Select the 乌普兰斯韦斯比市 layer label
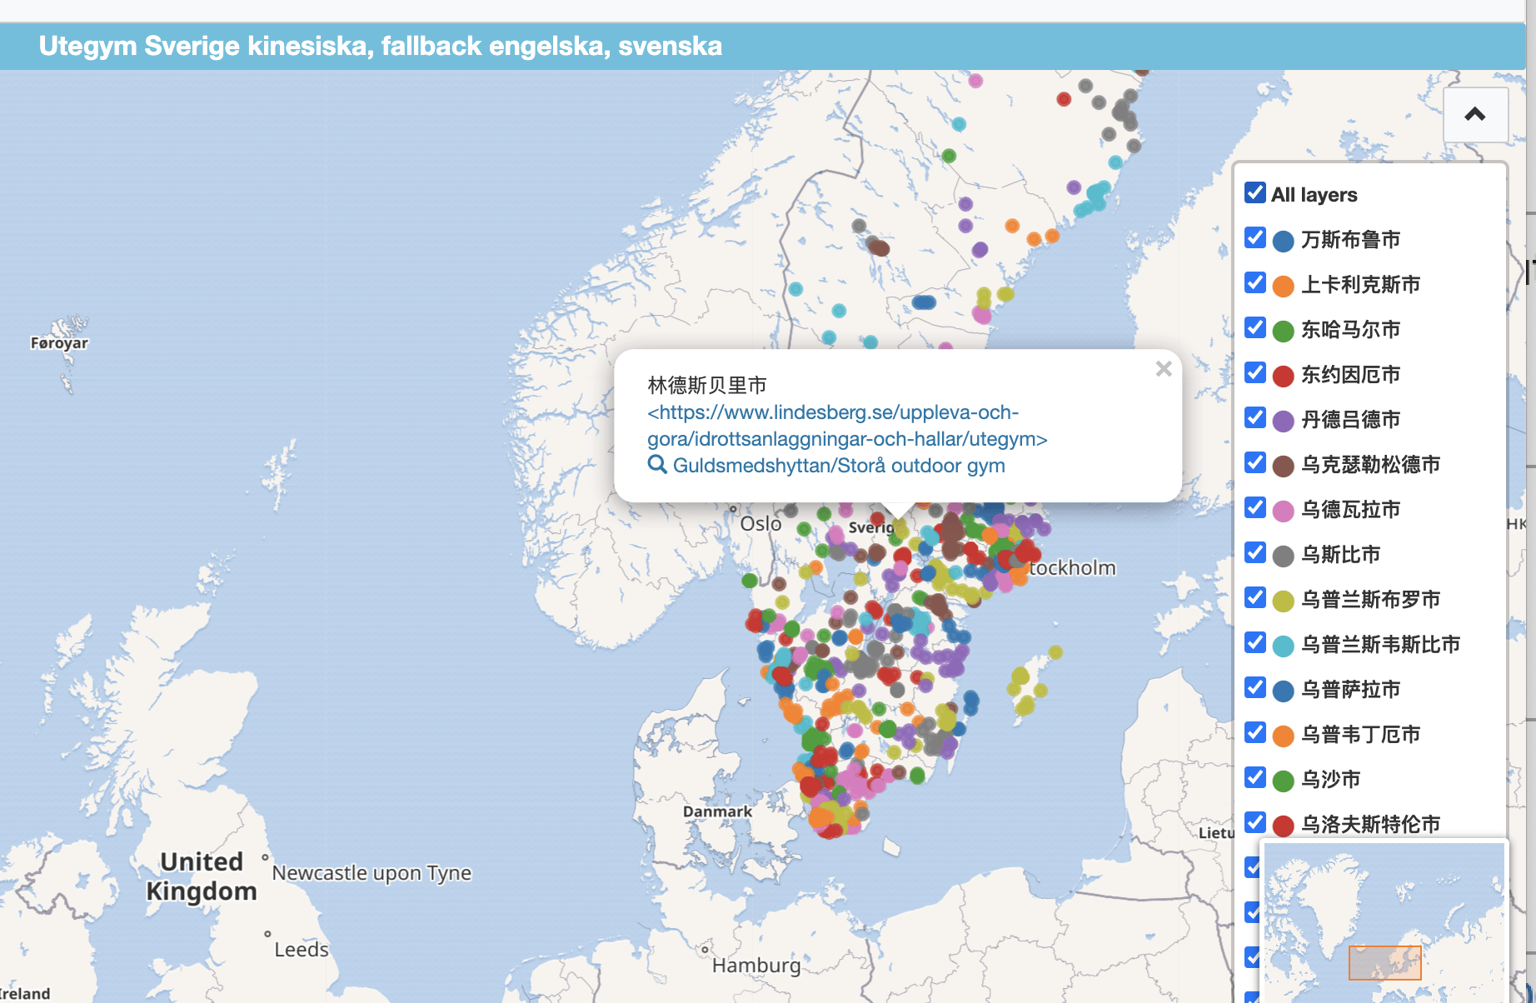 (1380, 645)
